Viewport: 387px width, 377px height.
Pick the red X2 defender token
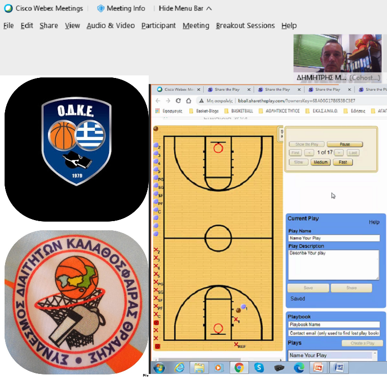click(156, 250)
